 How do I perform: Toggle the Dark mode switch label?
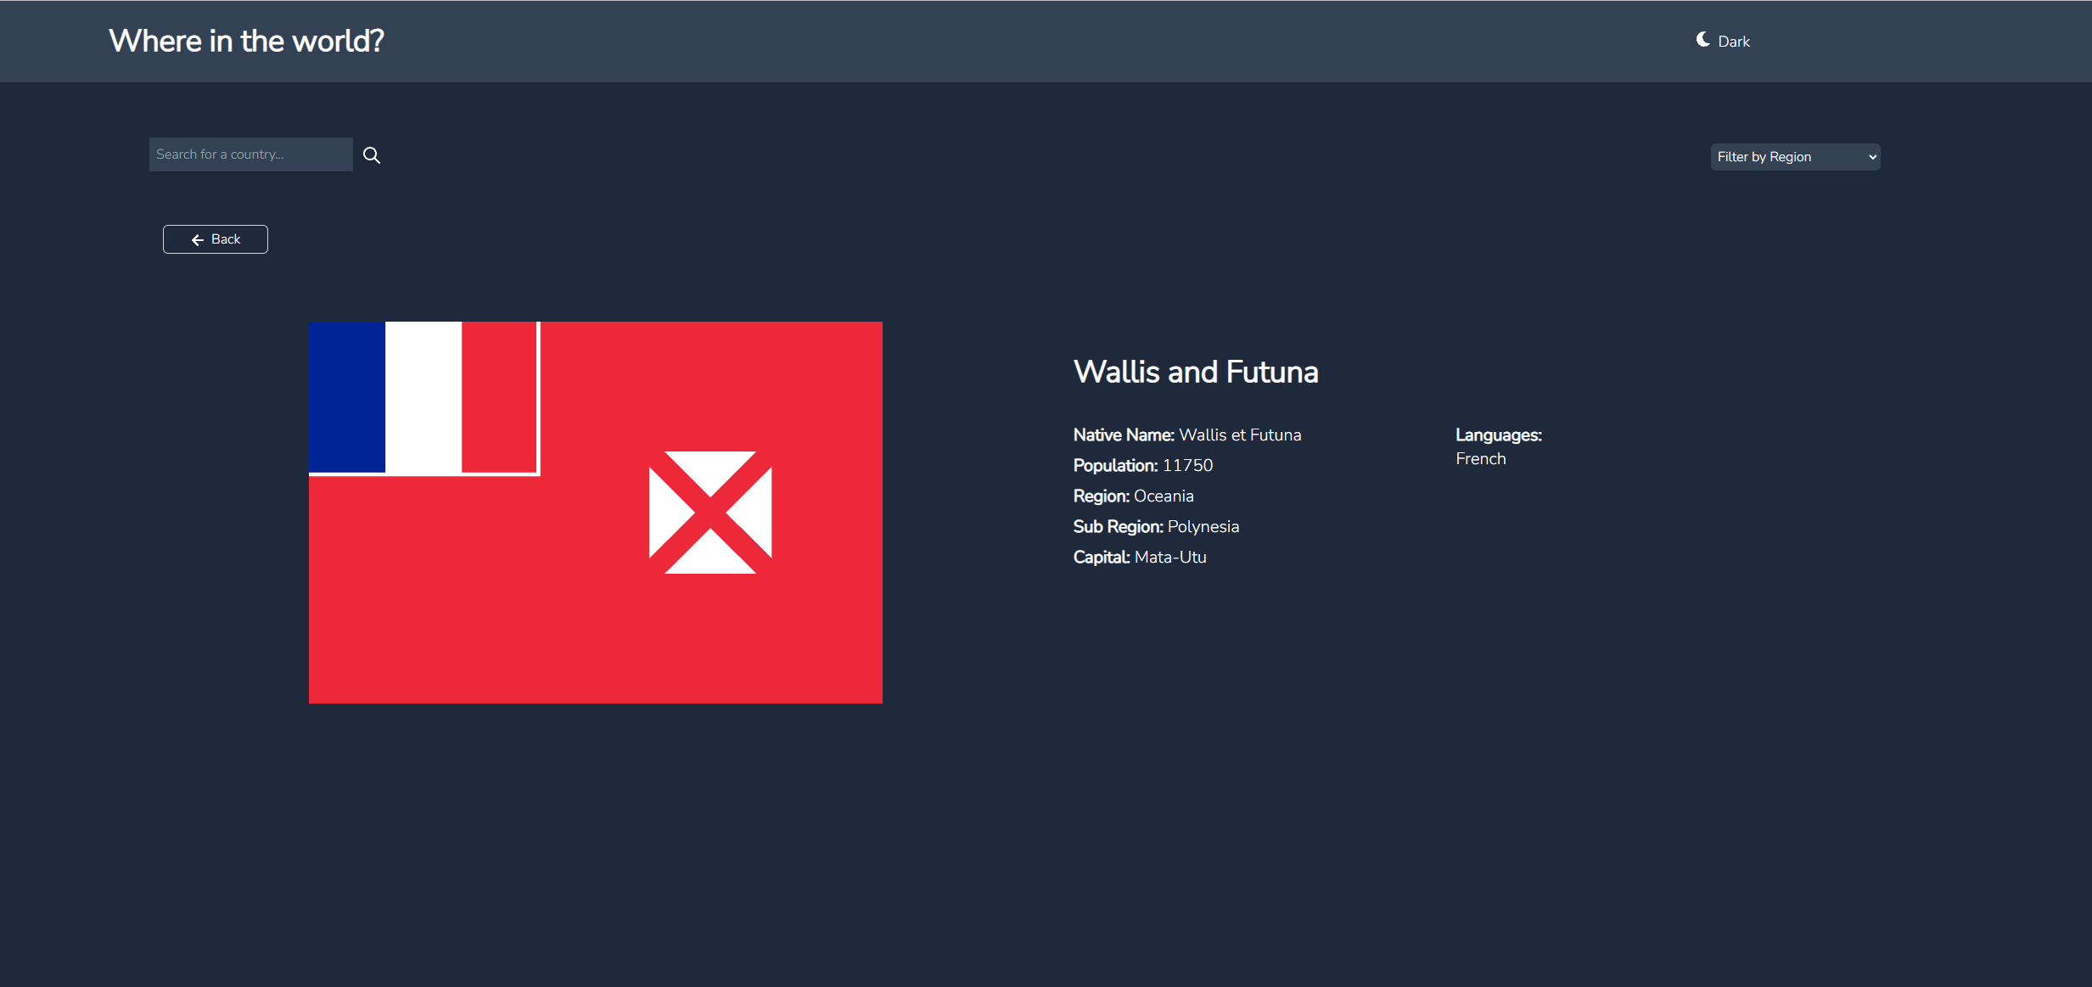pos(1734,42)
